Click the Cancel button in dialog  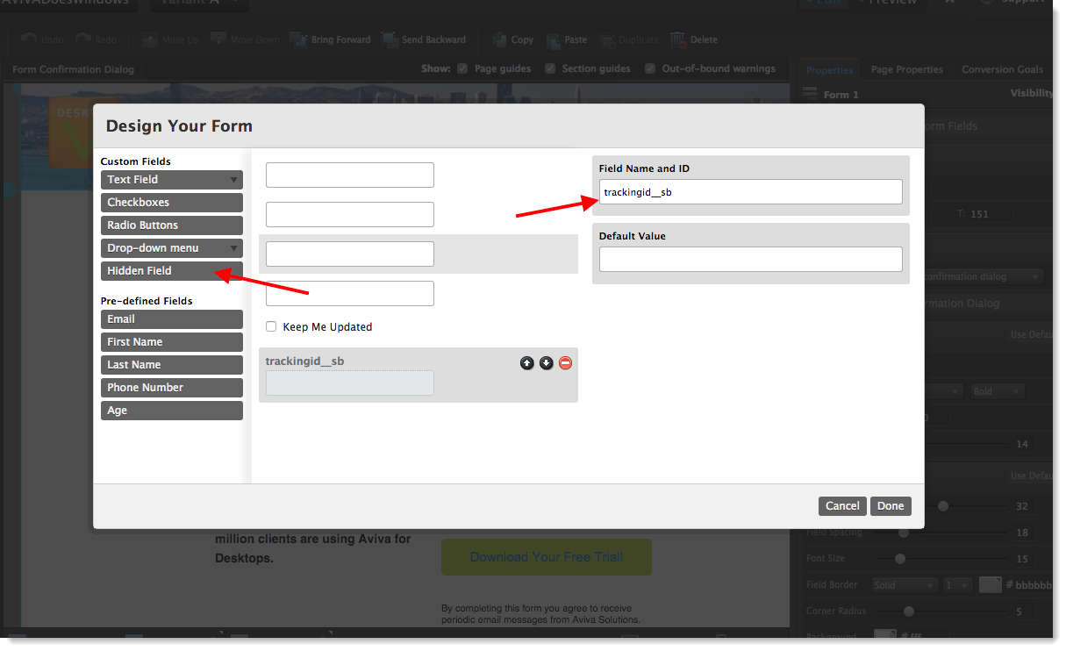(x=842, y=506)
